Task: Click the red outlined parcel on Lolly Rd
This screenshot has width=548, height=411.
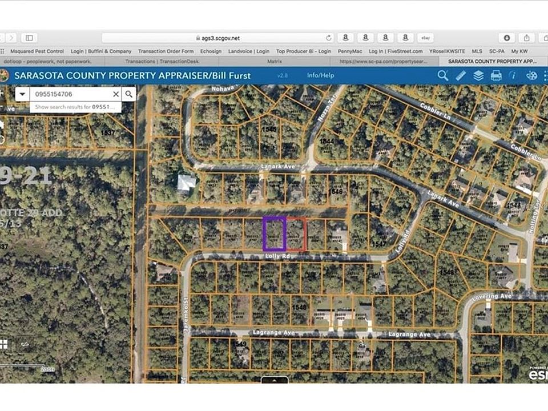Action: coord(296,233)
